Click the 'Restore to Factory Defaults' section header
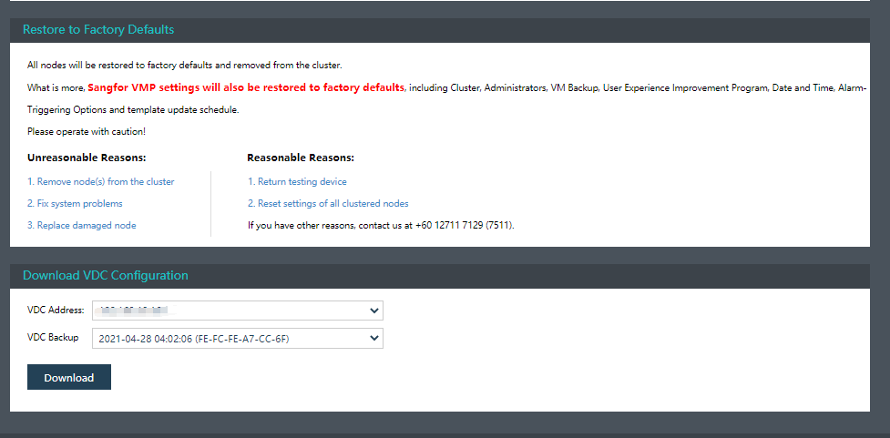The height and width of the screenshot is (438, 890). click(x=98, y=29)
